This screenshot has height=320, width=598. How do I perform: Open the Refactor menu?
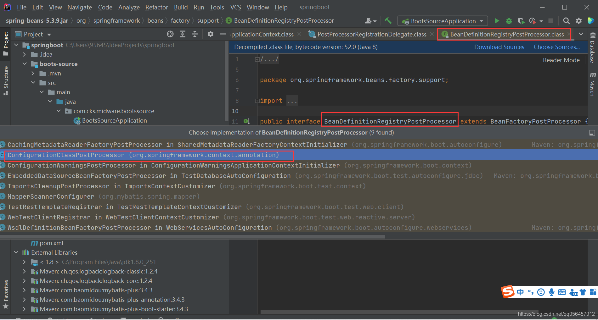tap(156, 7)
